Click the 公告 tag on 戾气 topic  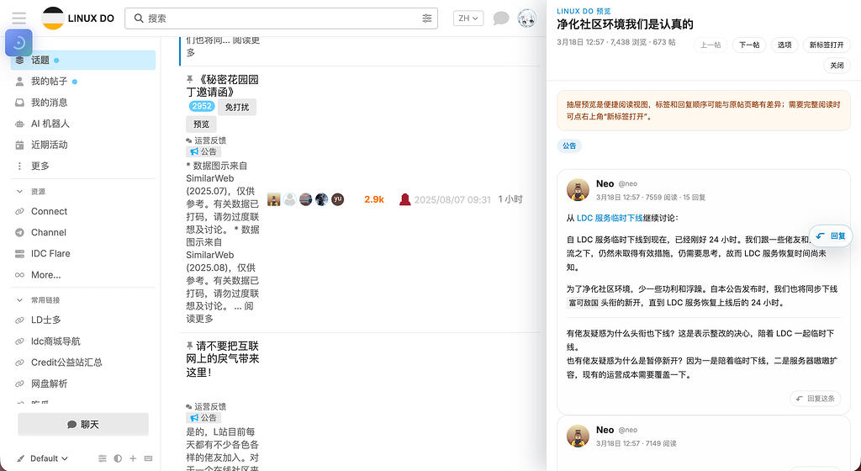[x=203, y=418]
